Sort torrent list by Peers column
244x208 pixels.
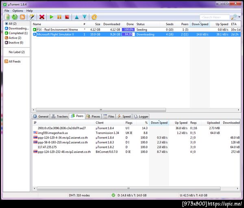[182, 24]
